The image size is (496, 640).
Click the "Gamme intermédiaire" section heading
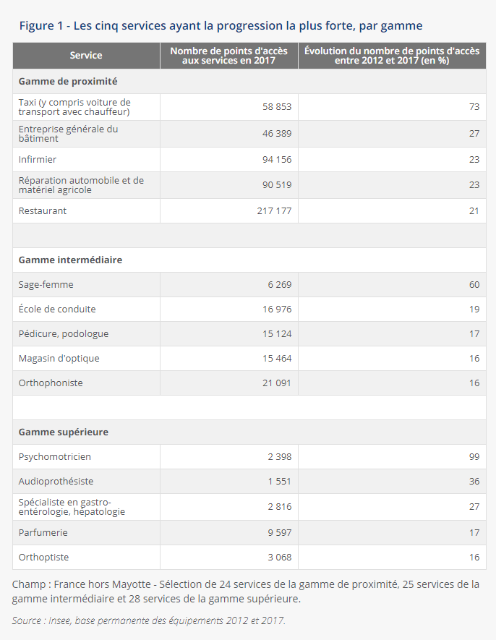pos(70,260)
